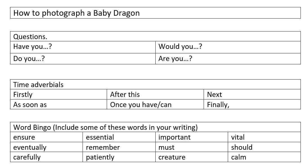Select the word 'patiently'
The height and width of the screenshot is (168, 307).
click(100, 157)
